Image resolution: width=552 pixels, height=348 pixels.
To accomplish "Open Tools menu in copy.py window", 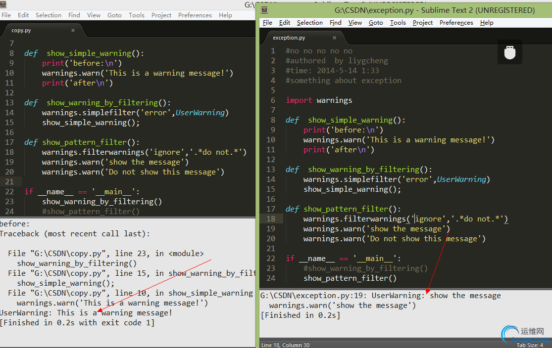I will point(136,15).
